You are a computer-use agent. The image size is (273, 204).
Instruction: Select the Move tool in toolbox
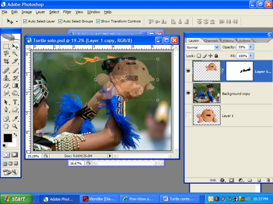[x=15, y=46]
